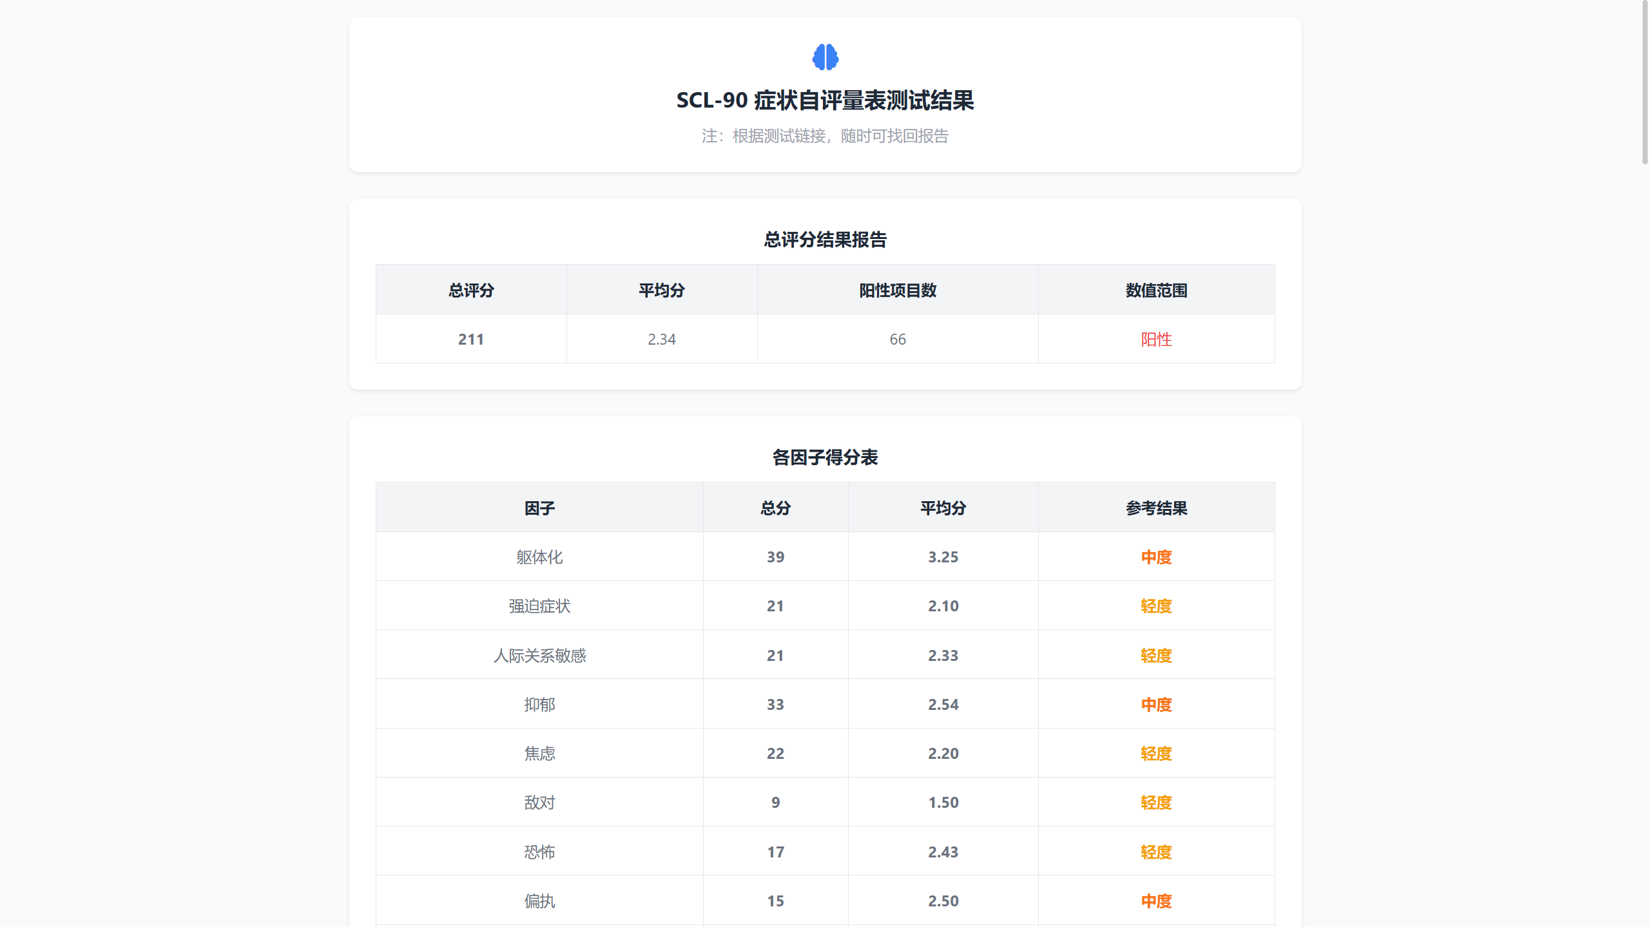Select the 焦虑 average score 2.20
1649x927 pixels.
click(943, 753)
